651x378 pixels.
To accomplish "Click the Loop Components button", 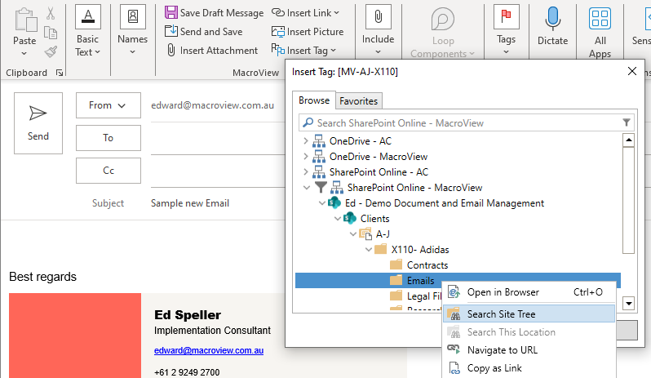I will point(443,33).
